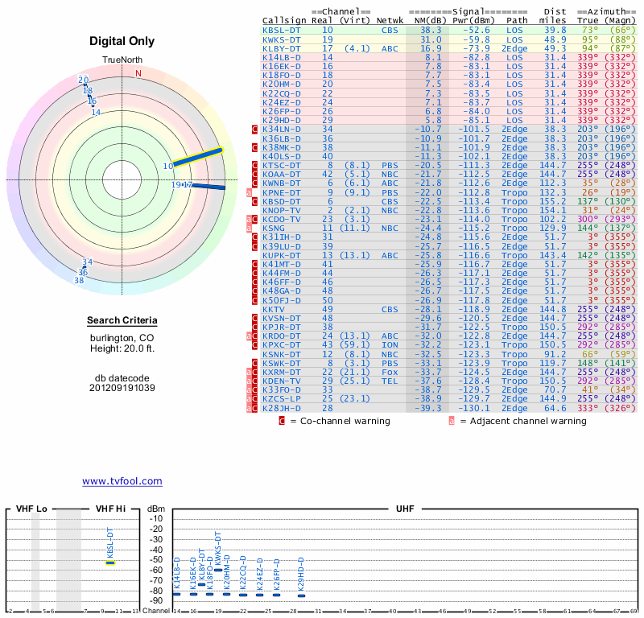Click adjacent channel icon in the legend

coord(452,420)
